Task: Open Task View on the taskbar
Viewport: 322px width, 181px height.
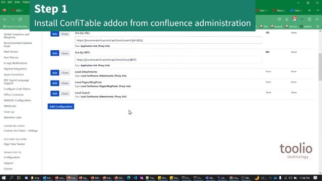Action: pyautogui.click(x=19, y=177)
